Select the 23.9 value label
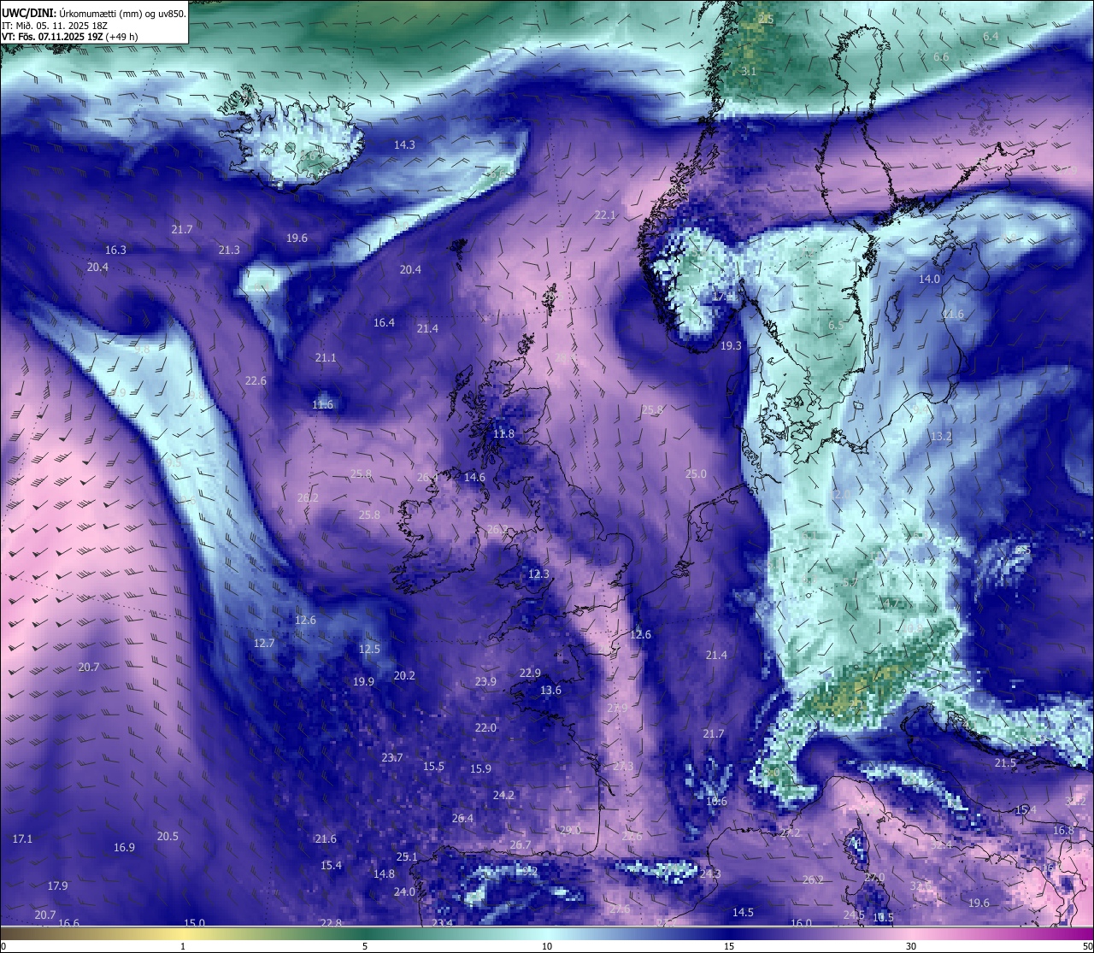Viewport: 1094px width, 953px height. coord(485,682)
